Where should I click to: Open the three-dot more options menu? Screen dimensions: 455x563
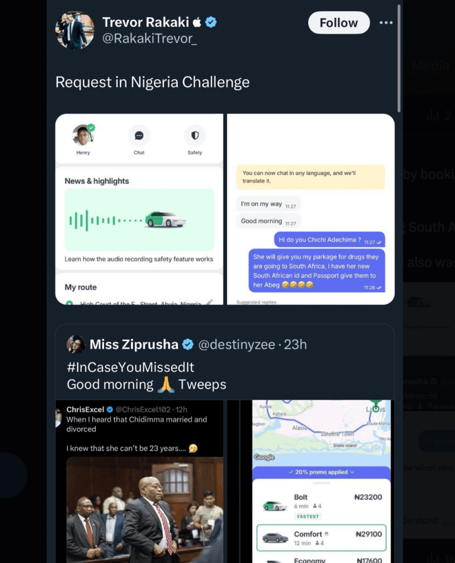(x=386, y=23)
